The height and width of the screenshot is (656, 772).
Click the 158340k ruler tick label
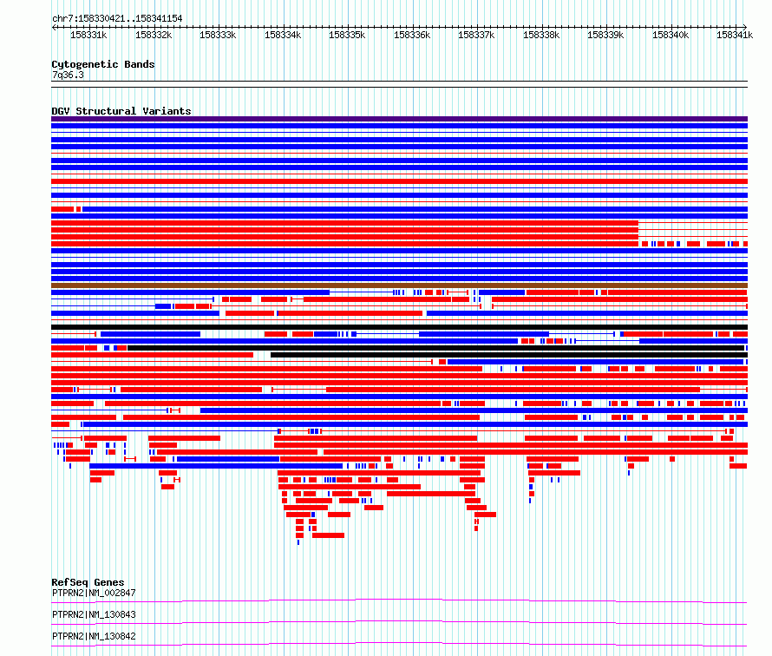click(671, 35)
